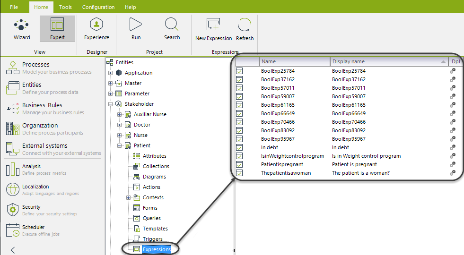Click deployment gear icon for BoolExp25784
The width and height of the screenshot is (464, 255).
pyautogui.click(x=453, y=71)
